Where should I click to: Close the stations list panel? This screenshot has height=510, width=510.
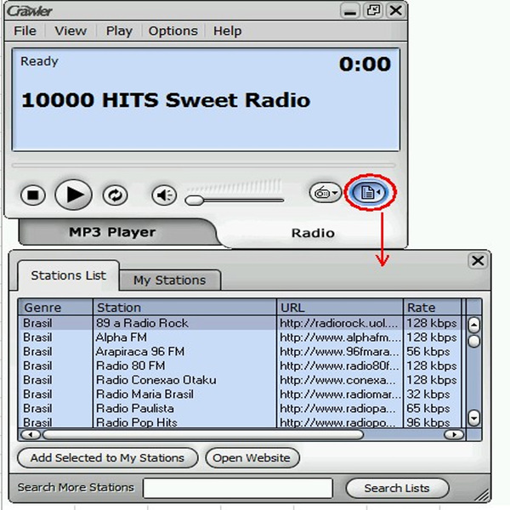pyautogui.click(x=478, y=261)
